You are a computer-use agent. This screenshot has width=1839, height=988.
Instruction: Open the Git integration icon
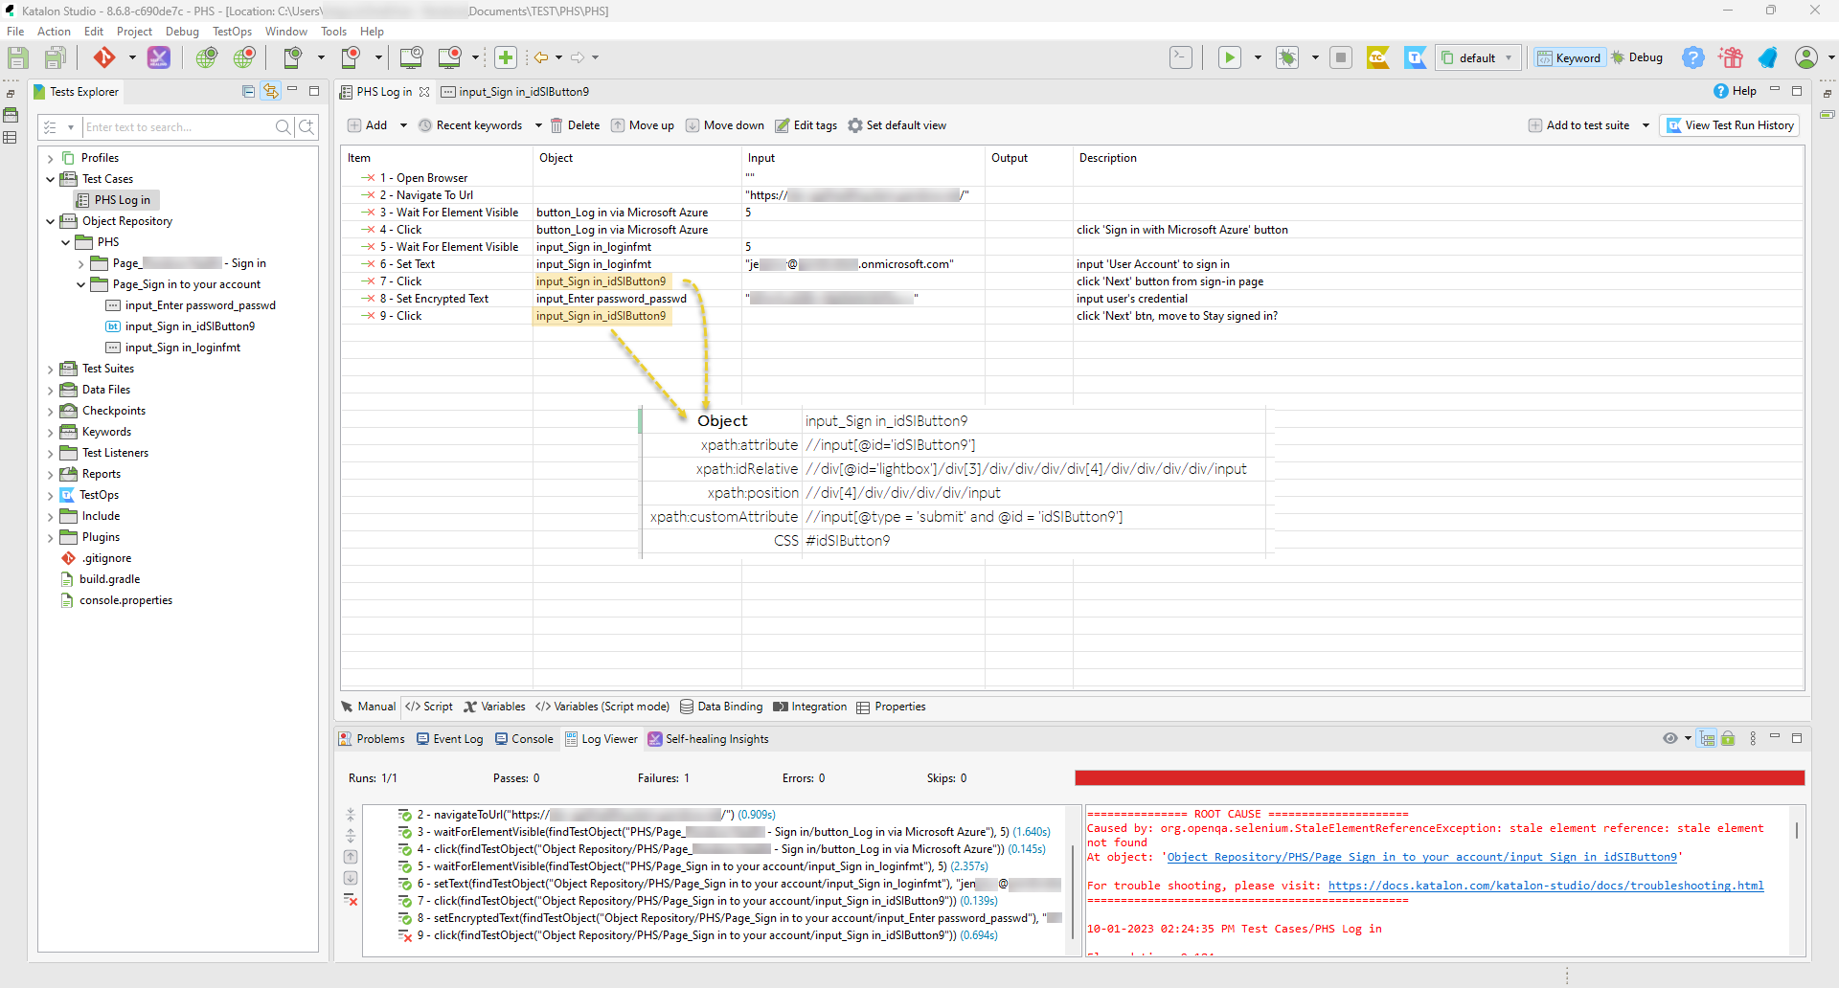[x=104, y=57]
